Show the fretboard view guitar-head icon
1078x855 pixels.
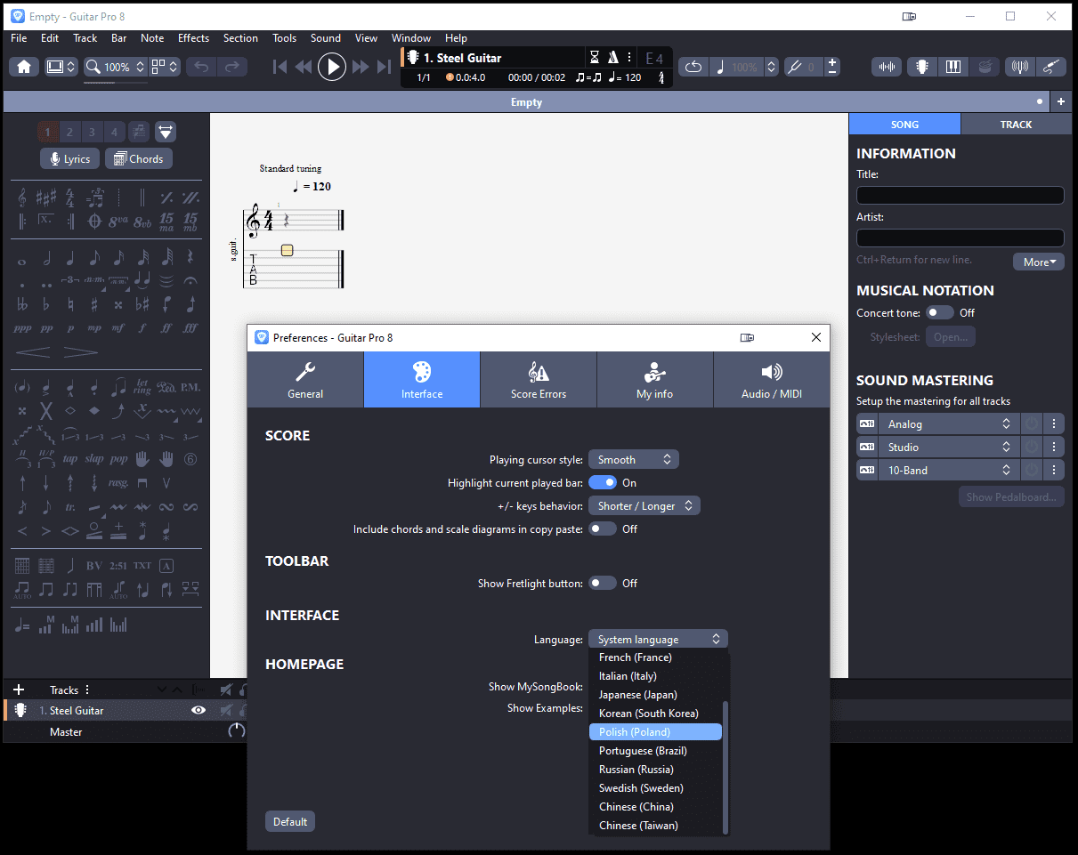point(921,67)
